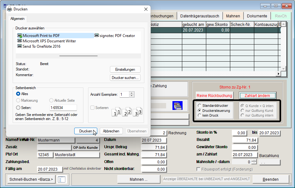
Task: Select kein Druck option
Action: tap(199, 115)
